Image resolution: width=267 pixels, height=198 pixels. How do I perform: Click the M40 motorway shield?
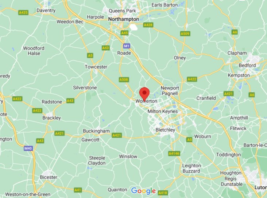point(28,148)
